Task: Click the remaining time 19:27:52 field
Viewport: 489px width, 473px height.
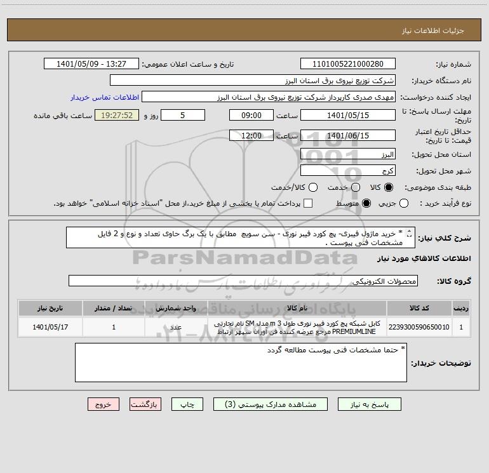Action: pyautogui.click(x=117, y=115)
